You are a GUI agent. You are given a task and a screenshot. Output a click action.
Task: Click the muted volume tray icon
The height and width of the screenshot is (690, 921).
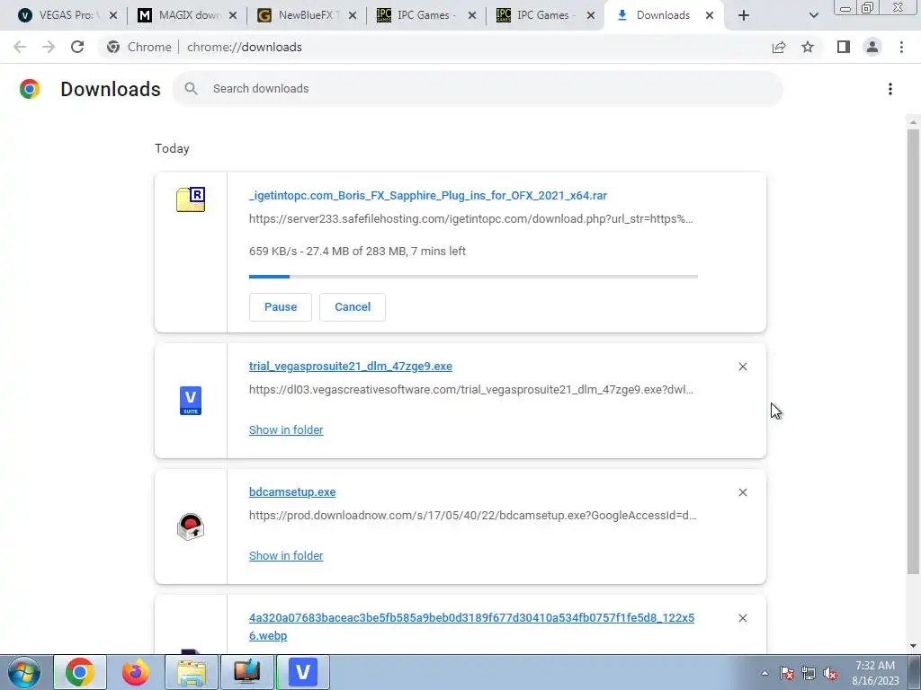tap(830, 673)
